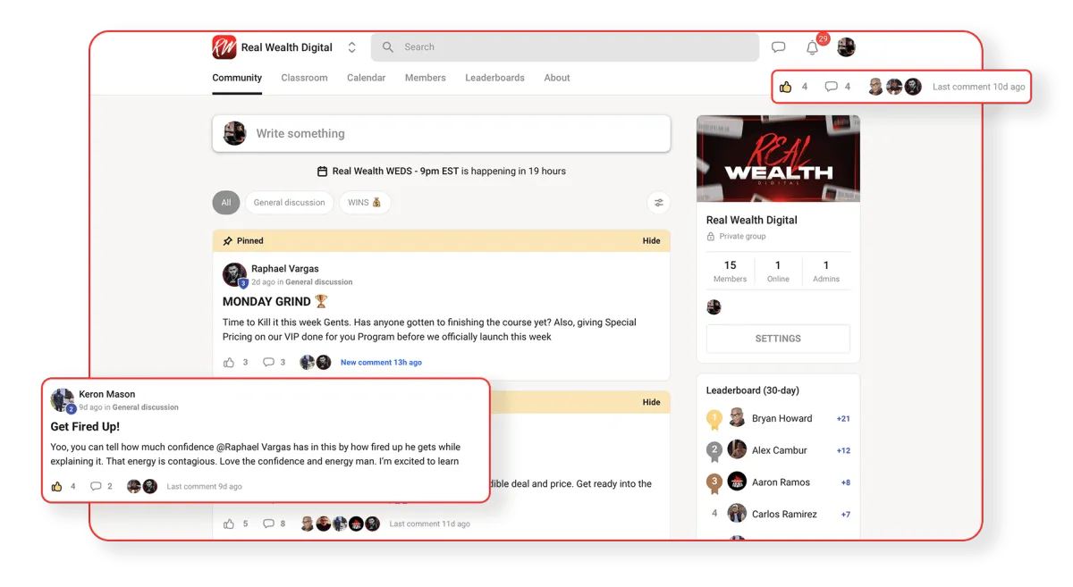The width and height of the screenshot is (1073, 587).
Task: Open the MONDAY GRIND post title
Action: [x=275, y=301]
